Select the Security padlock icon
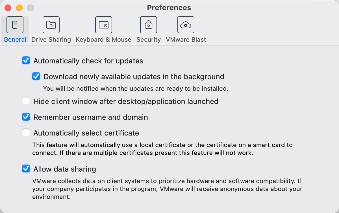This screenshot has width=339, height=213. tap(149, 25)
